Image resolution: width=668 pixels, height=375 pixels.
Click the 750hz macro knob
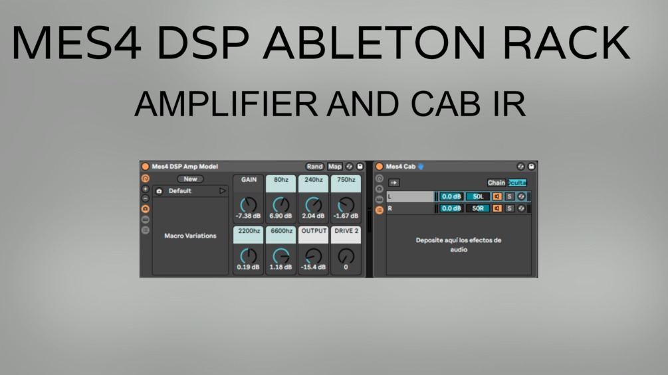pyautogui.click(x=346, y=205)
